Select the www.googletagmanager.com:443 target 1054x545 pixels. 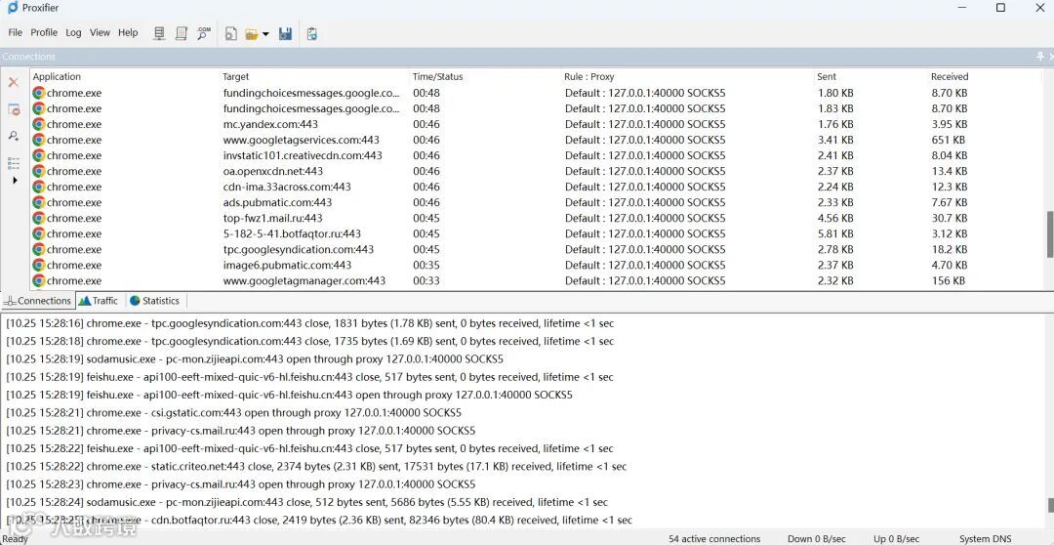click(304, 281)
